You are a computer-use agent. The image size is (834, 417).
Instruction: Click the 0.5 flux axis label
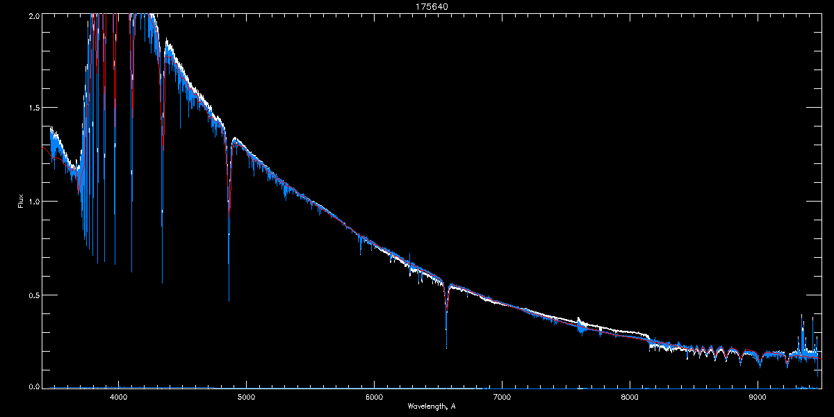33,295
